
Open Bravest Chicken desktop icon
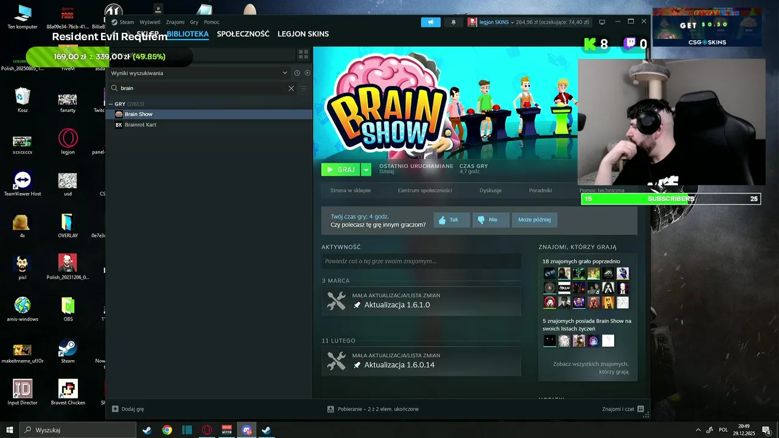click(68, 392)
